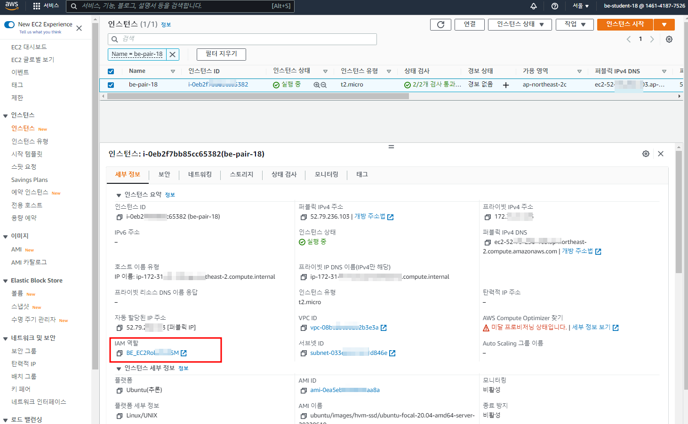Collapse the Images sidebar section
This screenshot has width=688, height=424.
[6, 236]
